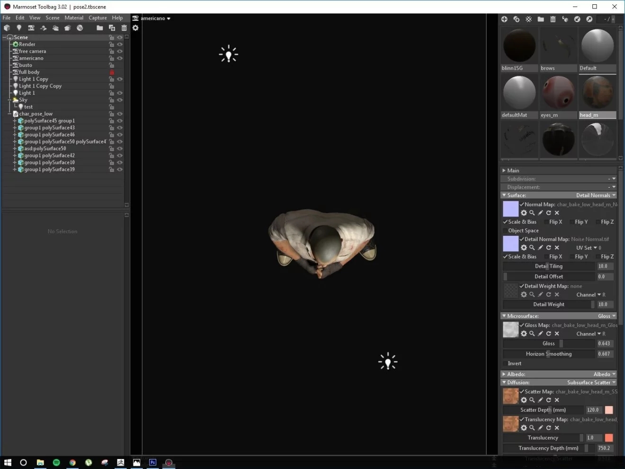Image resolution: width=625 pixels, height=469 pixels.
Task: Enable Flip Z for the Detail Normal Map
Action: pos(598,257)
